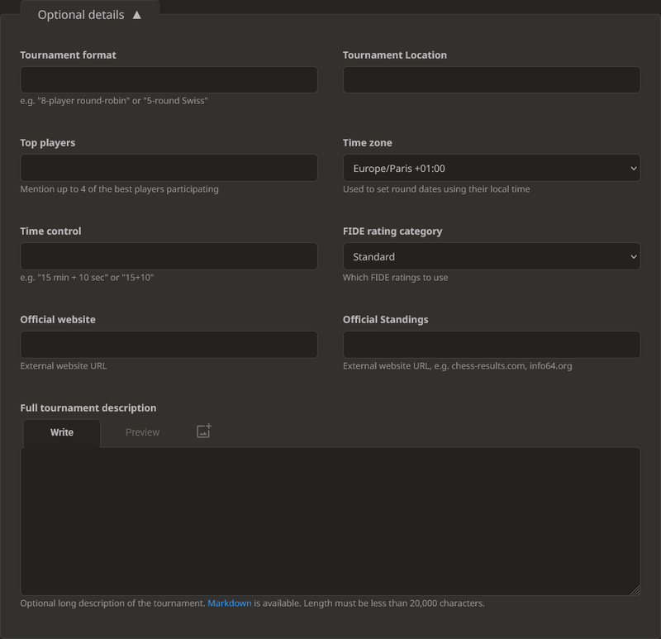
Task: Collapse Optional details via the triangle icon
Action: click(137, 14)
